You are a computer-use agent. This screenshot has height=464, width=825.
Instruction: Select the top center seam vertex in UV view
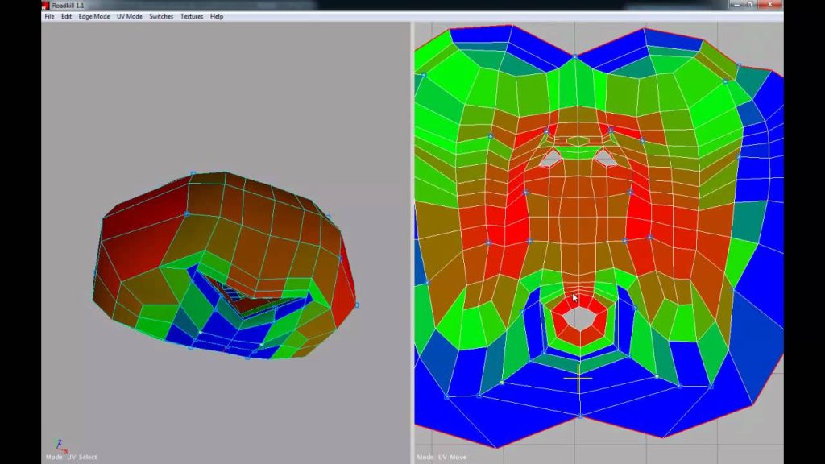pyautogui.click(x=575, y=56)
